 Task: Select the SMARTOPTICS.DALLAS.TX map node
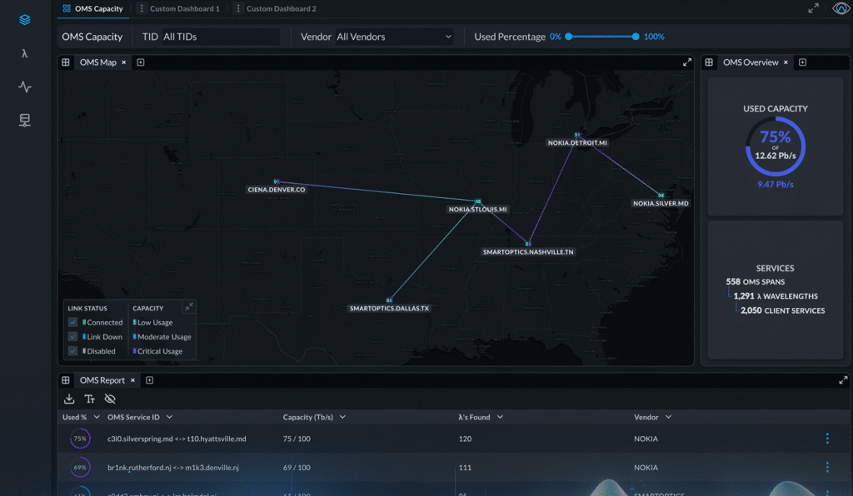(389, 300)
